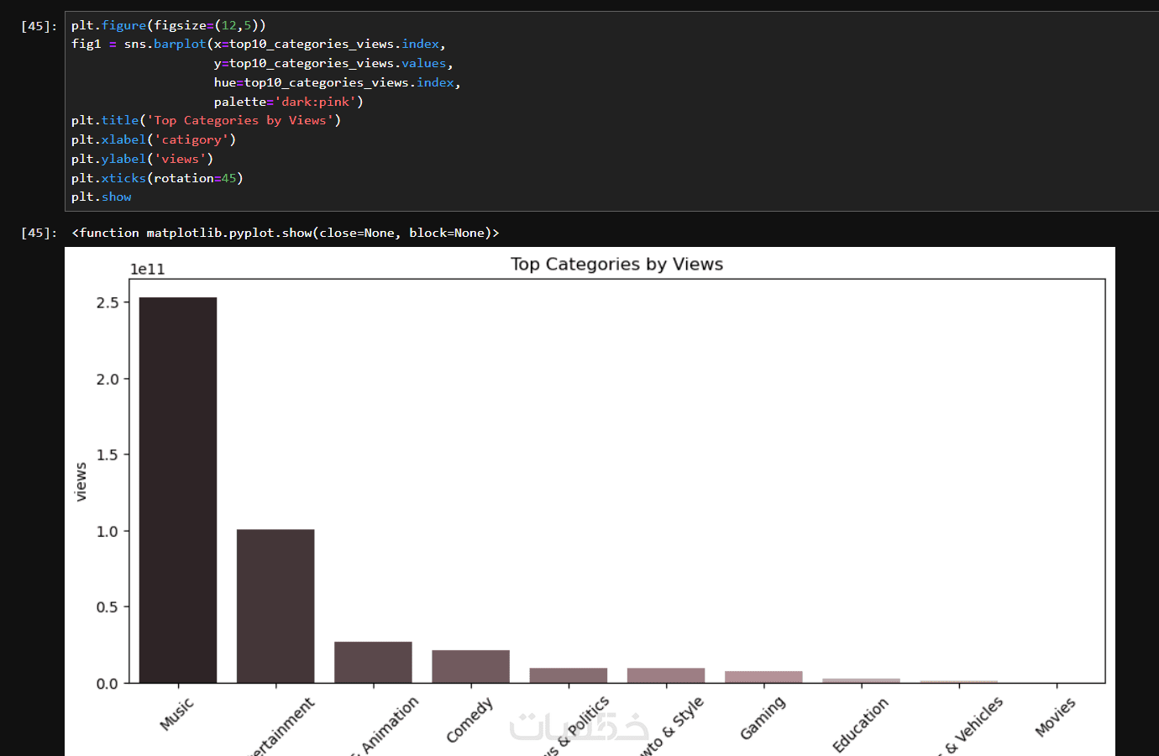Click the second-tallest Entertainment bar
This screenshot has height=756, width=1159.
click(x=275, y=606)
